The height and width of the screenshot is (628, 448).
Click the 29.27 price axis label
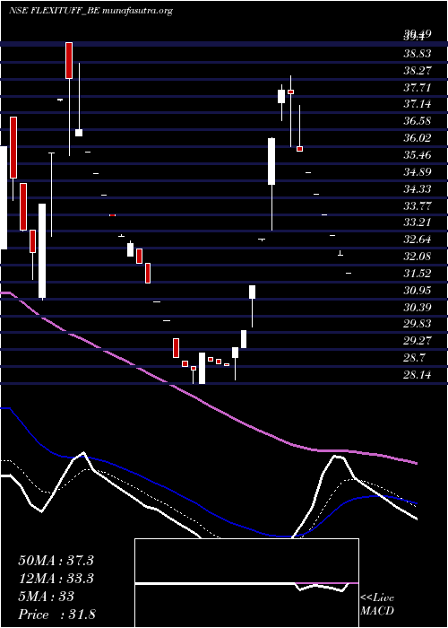pos(418,341)
